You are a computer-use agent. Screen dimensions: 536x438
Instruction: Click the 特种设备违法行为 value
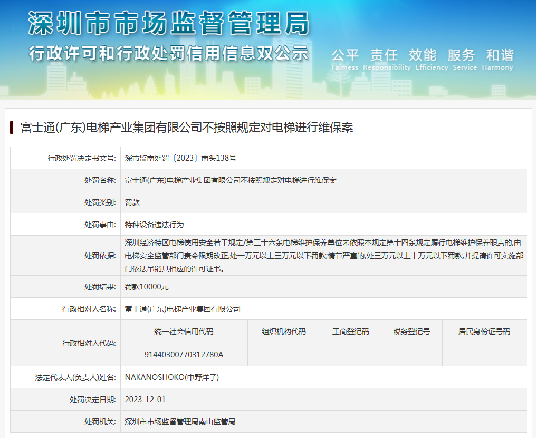[154, 225]
